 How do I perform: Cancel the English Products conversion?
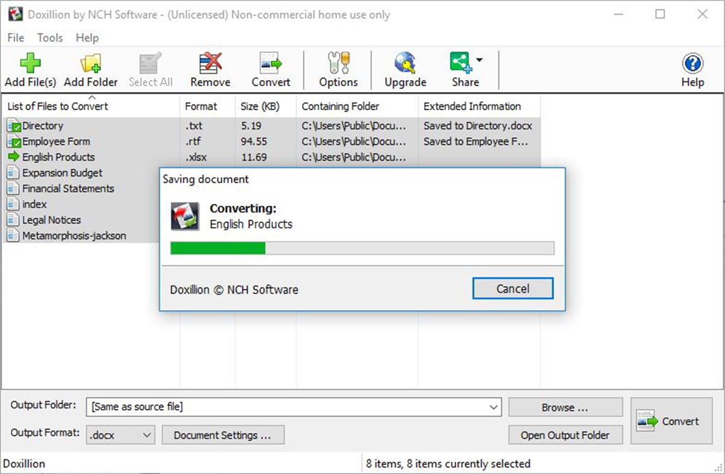pyautogui.click(x=513, y=288)
